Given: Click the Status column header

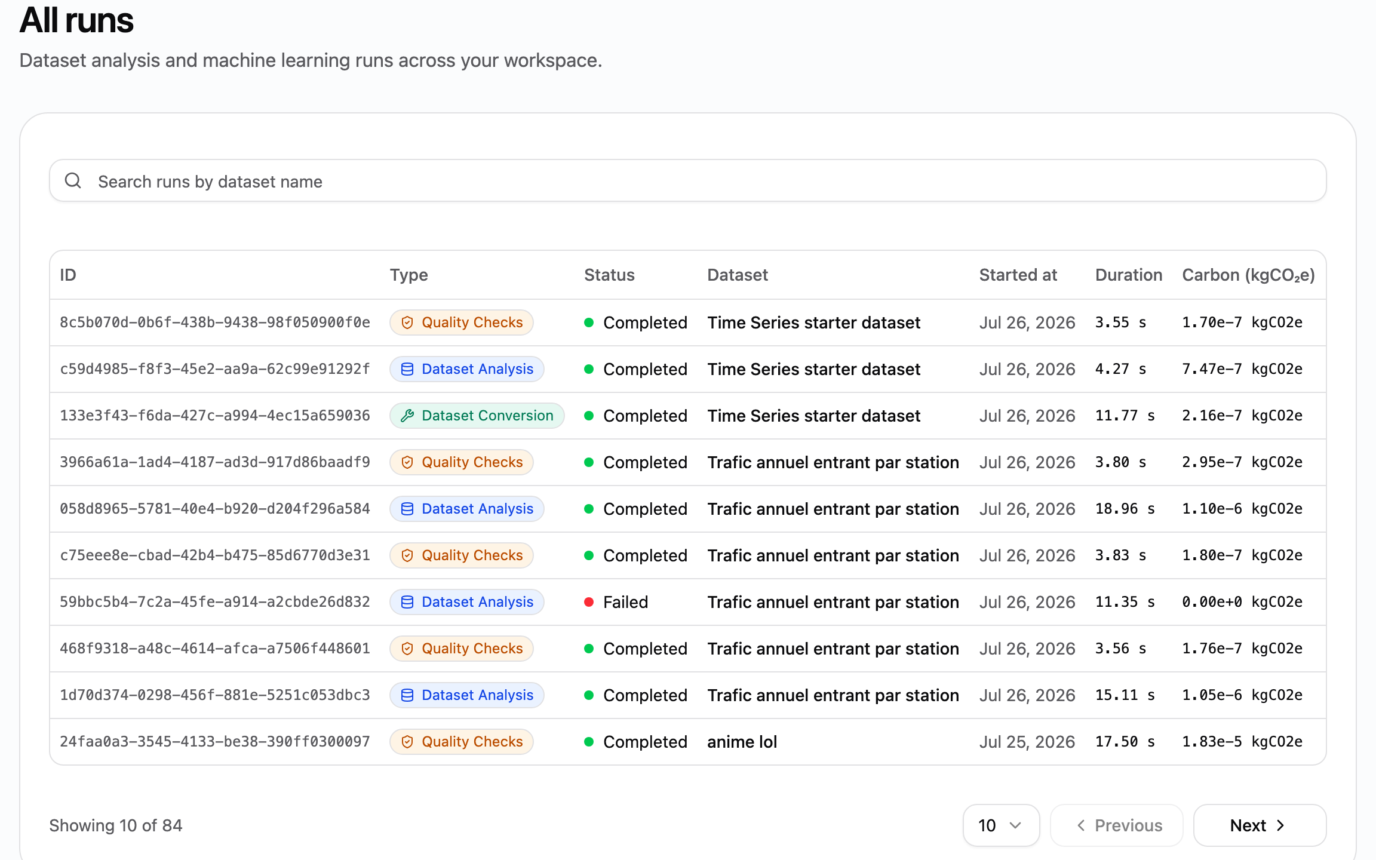Looking at the screenshot, I should [609, 275].
